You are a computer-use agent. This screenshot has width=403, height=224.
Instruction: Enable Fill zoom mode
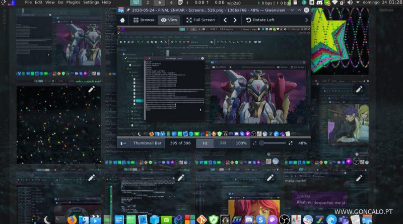(223, 143)
